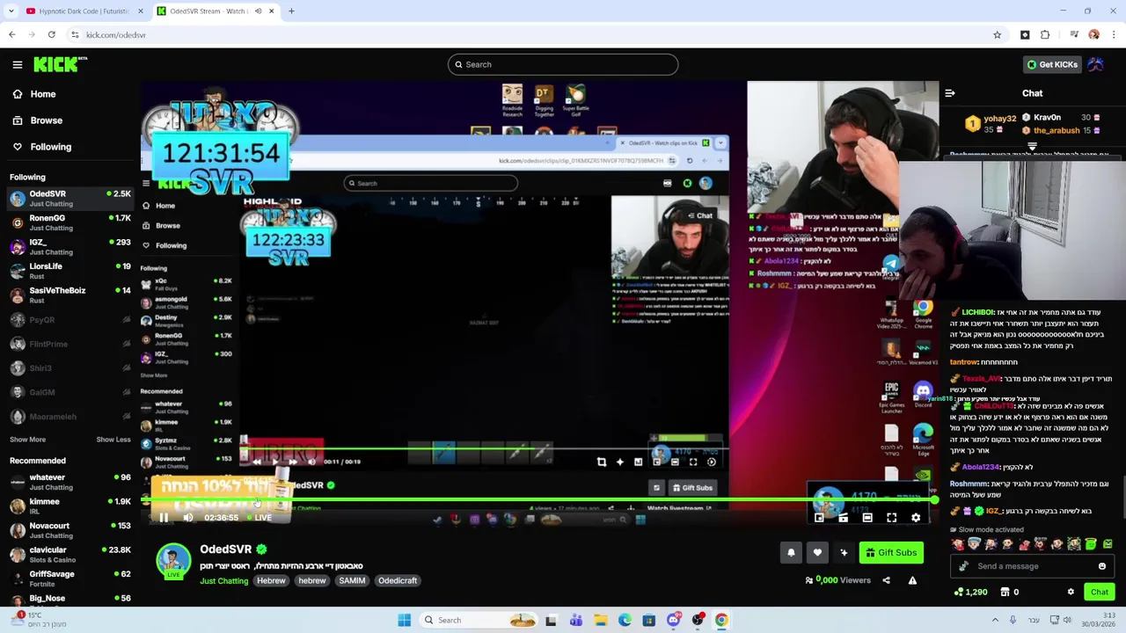Report the stream with warning icon
This screenshot has height=633, width=1126.
coord(912,580)
